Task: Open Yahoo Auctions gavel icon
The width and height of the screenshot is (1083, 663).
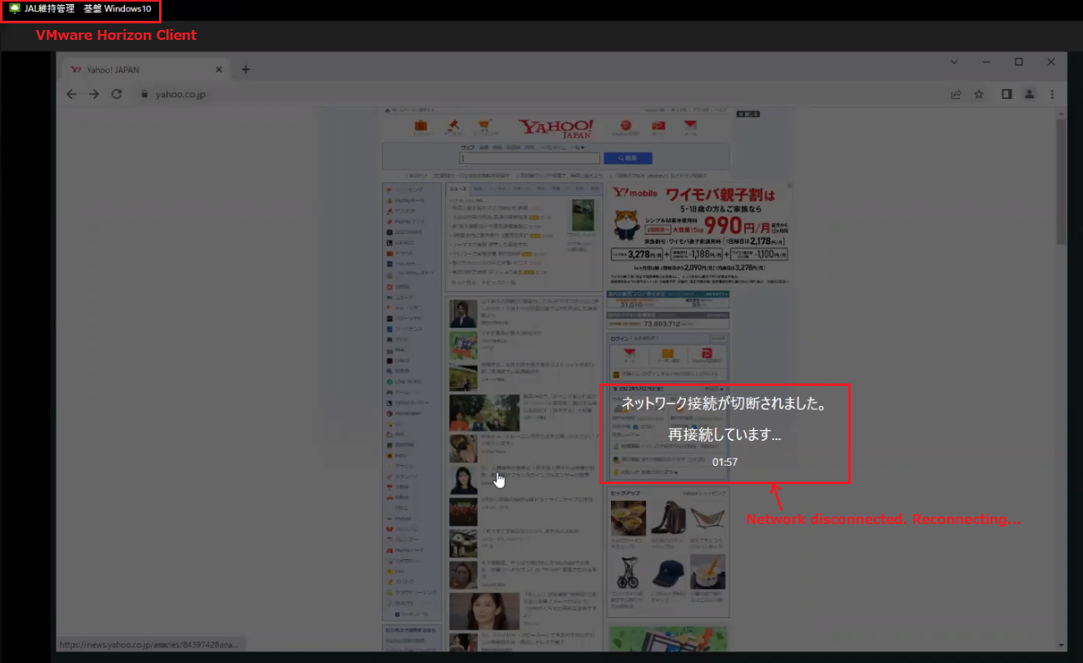Action: 454,127
